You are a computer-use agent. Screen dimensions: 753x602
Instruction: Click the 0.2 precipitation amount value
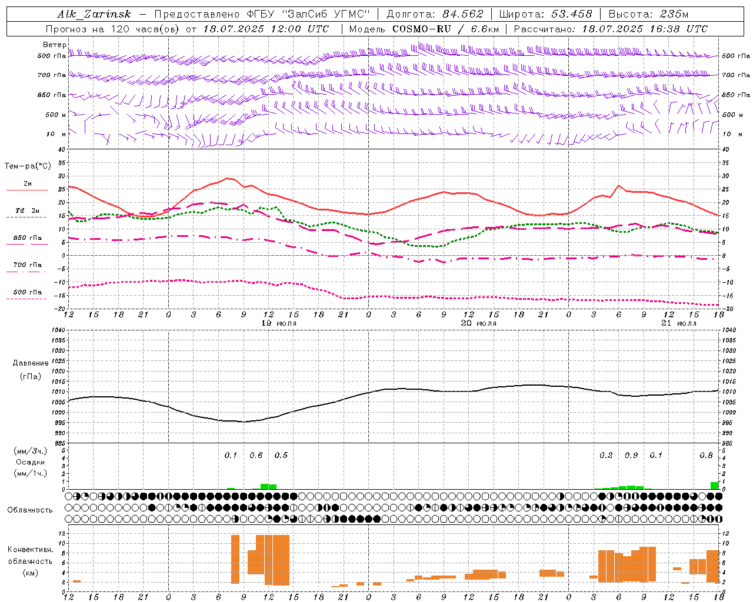point(606,455)
